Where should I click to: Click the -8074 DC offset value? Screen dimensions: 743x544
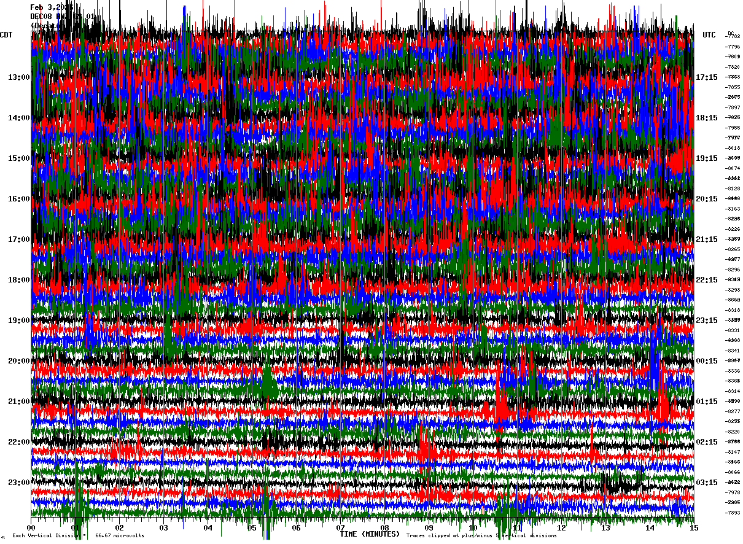732,168
